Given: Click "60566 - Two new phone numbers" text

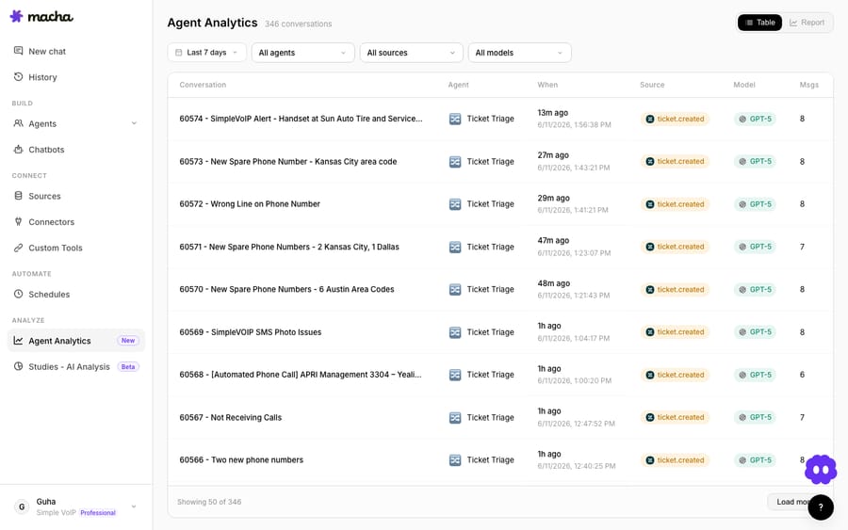Looking at the screenshot, I should click(241, 460).
